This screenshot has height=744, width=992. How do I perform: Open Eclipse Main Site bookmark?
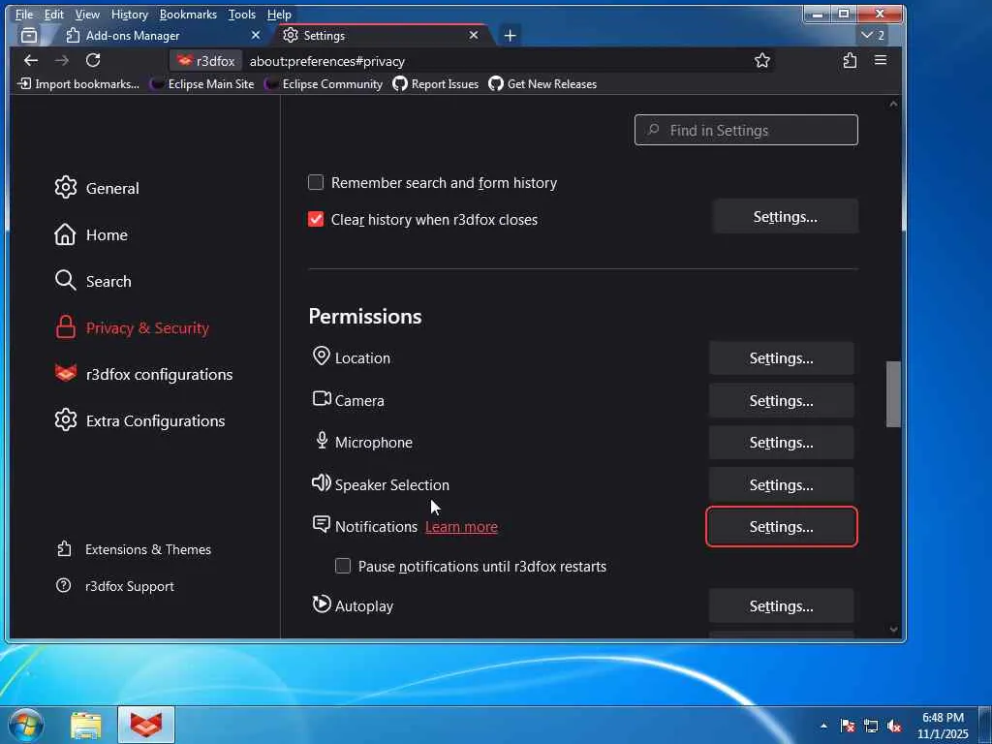pyautogui.click(x=201, y=84)
